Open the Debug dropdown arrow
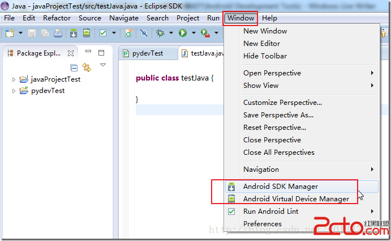391x241 pixels. click(x=171, y=33)
